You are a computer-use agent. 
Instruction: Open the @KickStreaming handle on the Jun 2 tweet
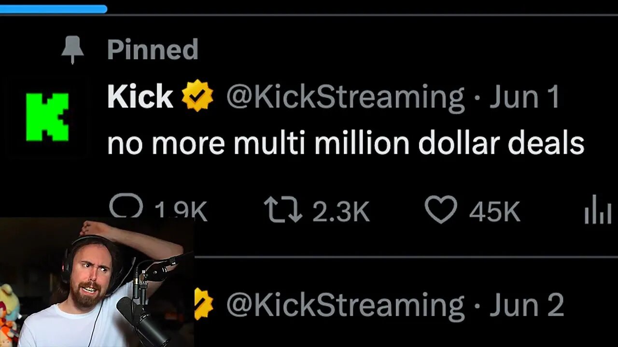[345, 305]
